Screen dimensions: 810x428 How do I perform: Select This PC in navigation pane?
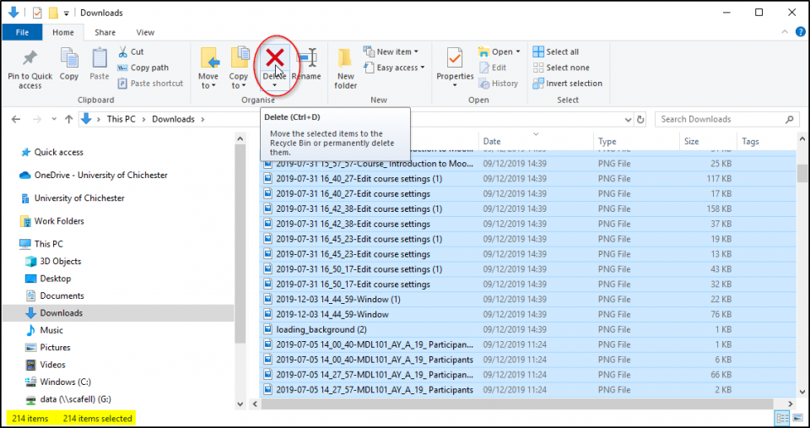tap(49, 244)
